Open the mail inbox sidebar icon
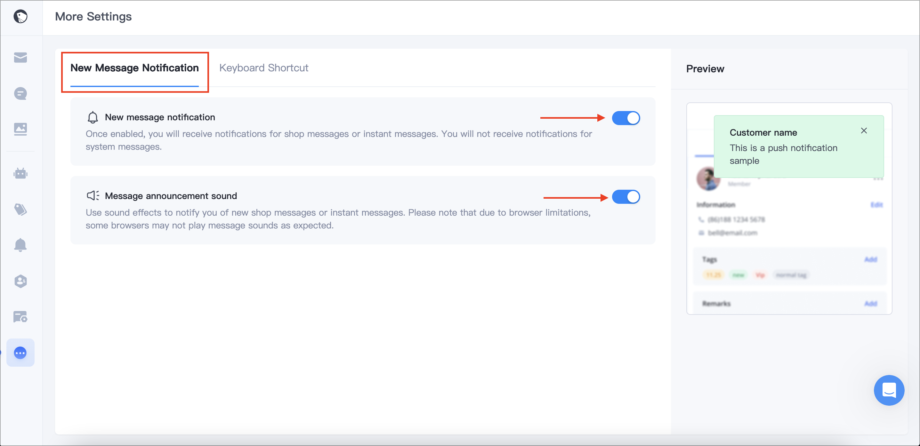The image size is (920, 446). tap(20, 58)
